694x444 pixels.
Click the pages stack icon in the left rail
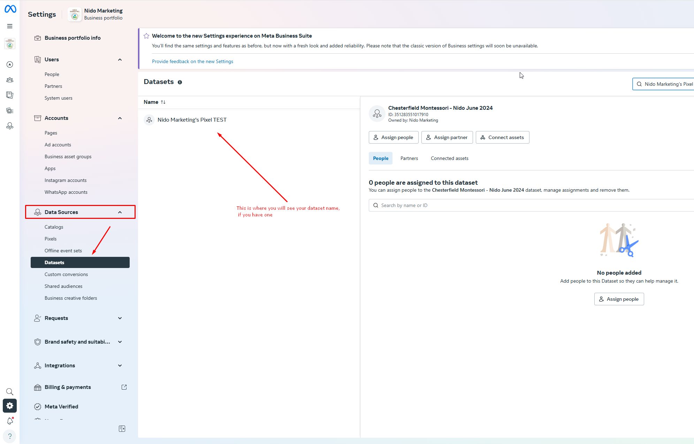10,95
